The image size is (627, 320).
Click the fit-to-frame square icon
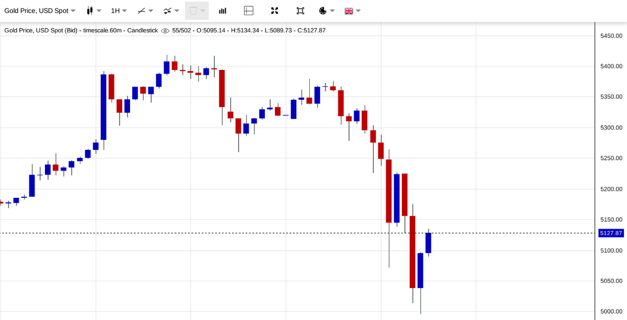(x=300, y=10)
